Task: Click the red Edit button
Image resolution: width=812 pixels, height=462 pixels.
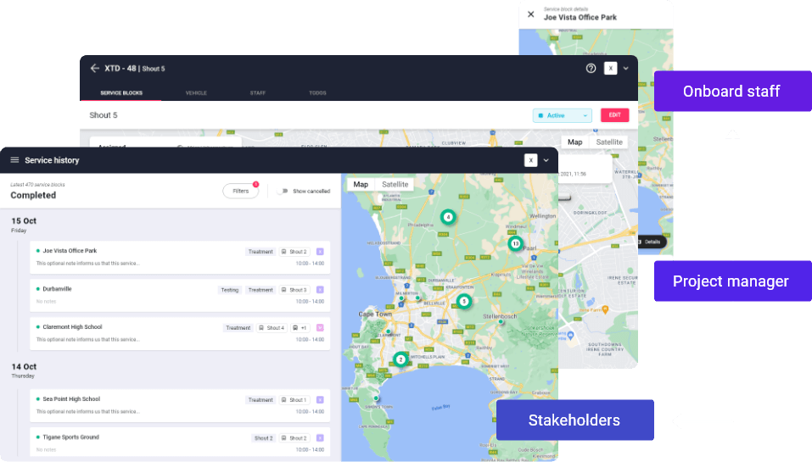Action: point(614,114)
